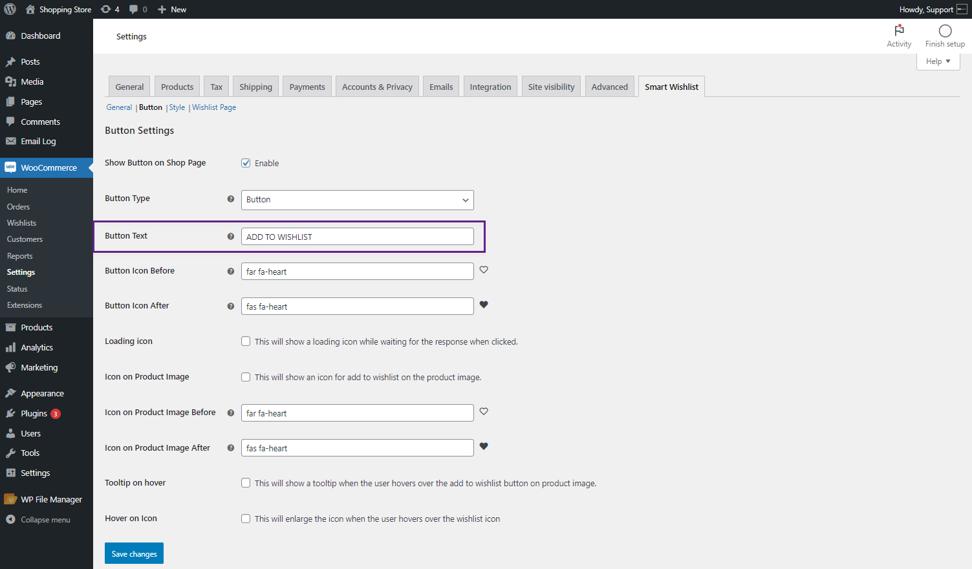The height and width of the screenshot is (569, 972).
Task: Click the Analytics bar chart icon
Action: pyautogui.click(x=10, y=347)
